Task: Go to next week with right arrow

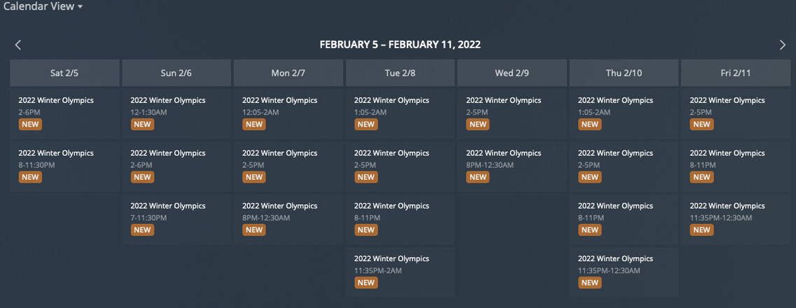Action: click(x=783, y=45)
